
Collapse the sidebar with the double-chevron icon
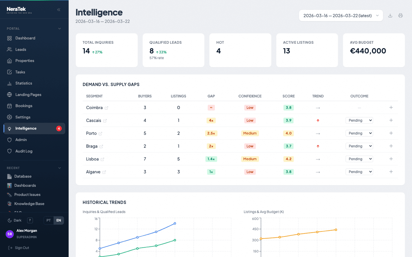click(x=59, y=9)
